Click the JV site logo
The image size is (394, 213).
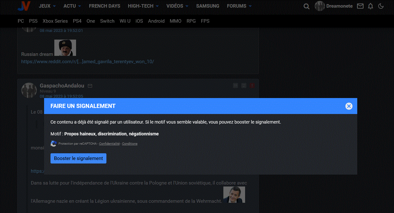(x=24, y=6)
